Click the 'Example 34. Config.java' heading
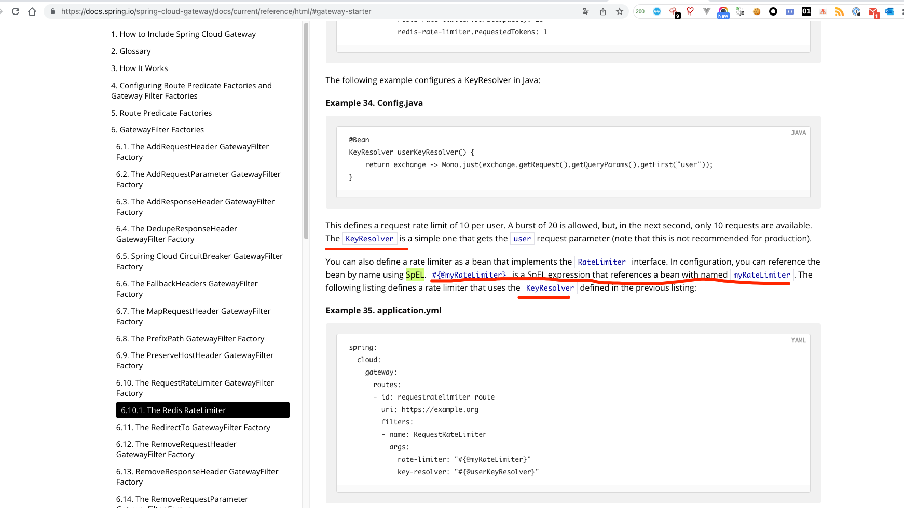The image size is (904, 508). click(x=374, y=103)
